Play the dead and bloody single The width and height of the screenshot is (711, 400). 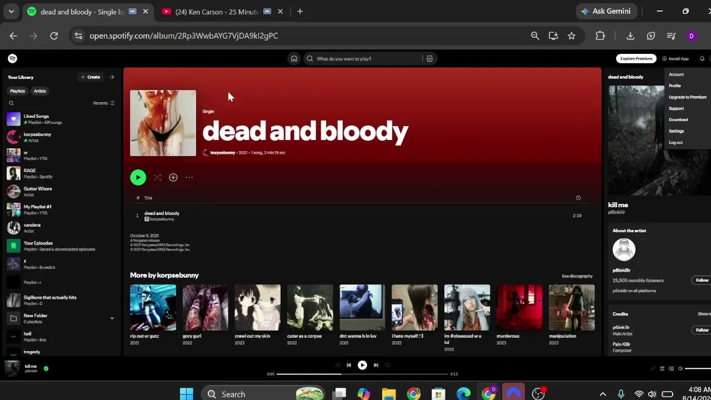(x=138, y=177)
